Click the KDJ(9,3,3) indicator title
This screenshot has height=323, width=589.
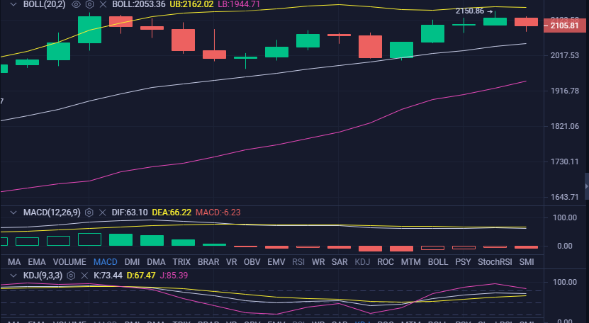click(x=43, y=276)
